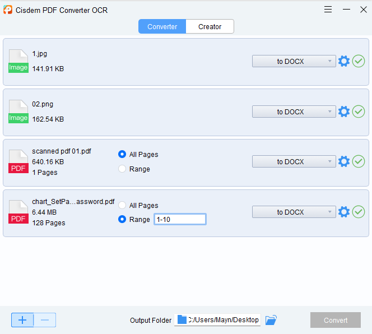Remove files with the minus button
Image resolution: width=372 pixels, height=334 pixels.
coord(45,320)
